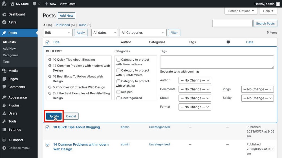Click the Astra theme sidebar icon
The image size is (282, 158).
[x=4, y=22]
